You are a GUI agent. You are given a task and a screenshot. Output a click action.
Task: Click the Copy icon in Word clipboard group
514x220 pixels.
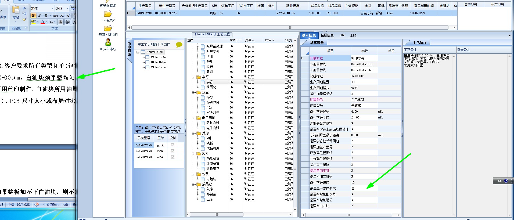[24, 13]
